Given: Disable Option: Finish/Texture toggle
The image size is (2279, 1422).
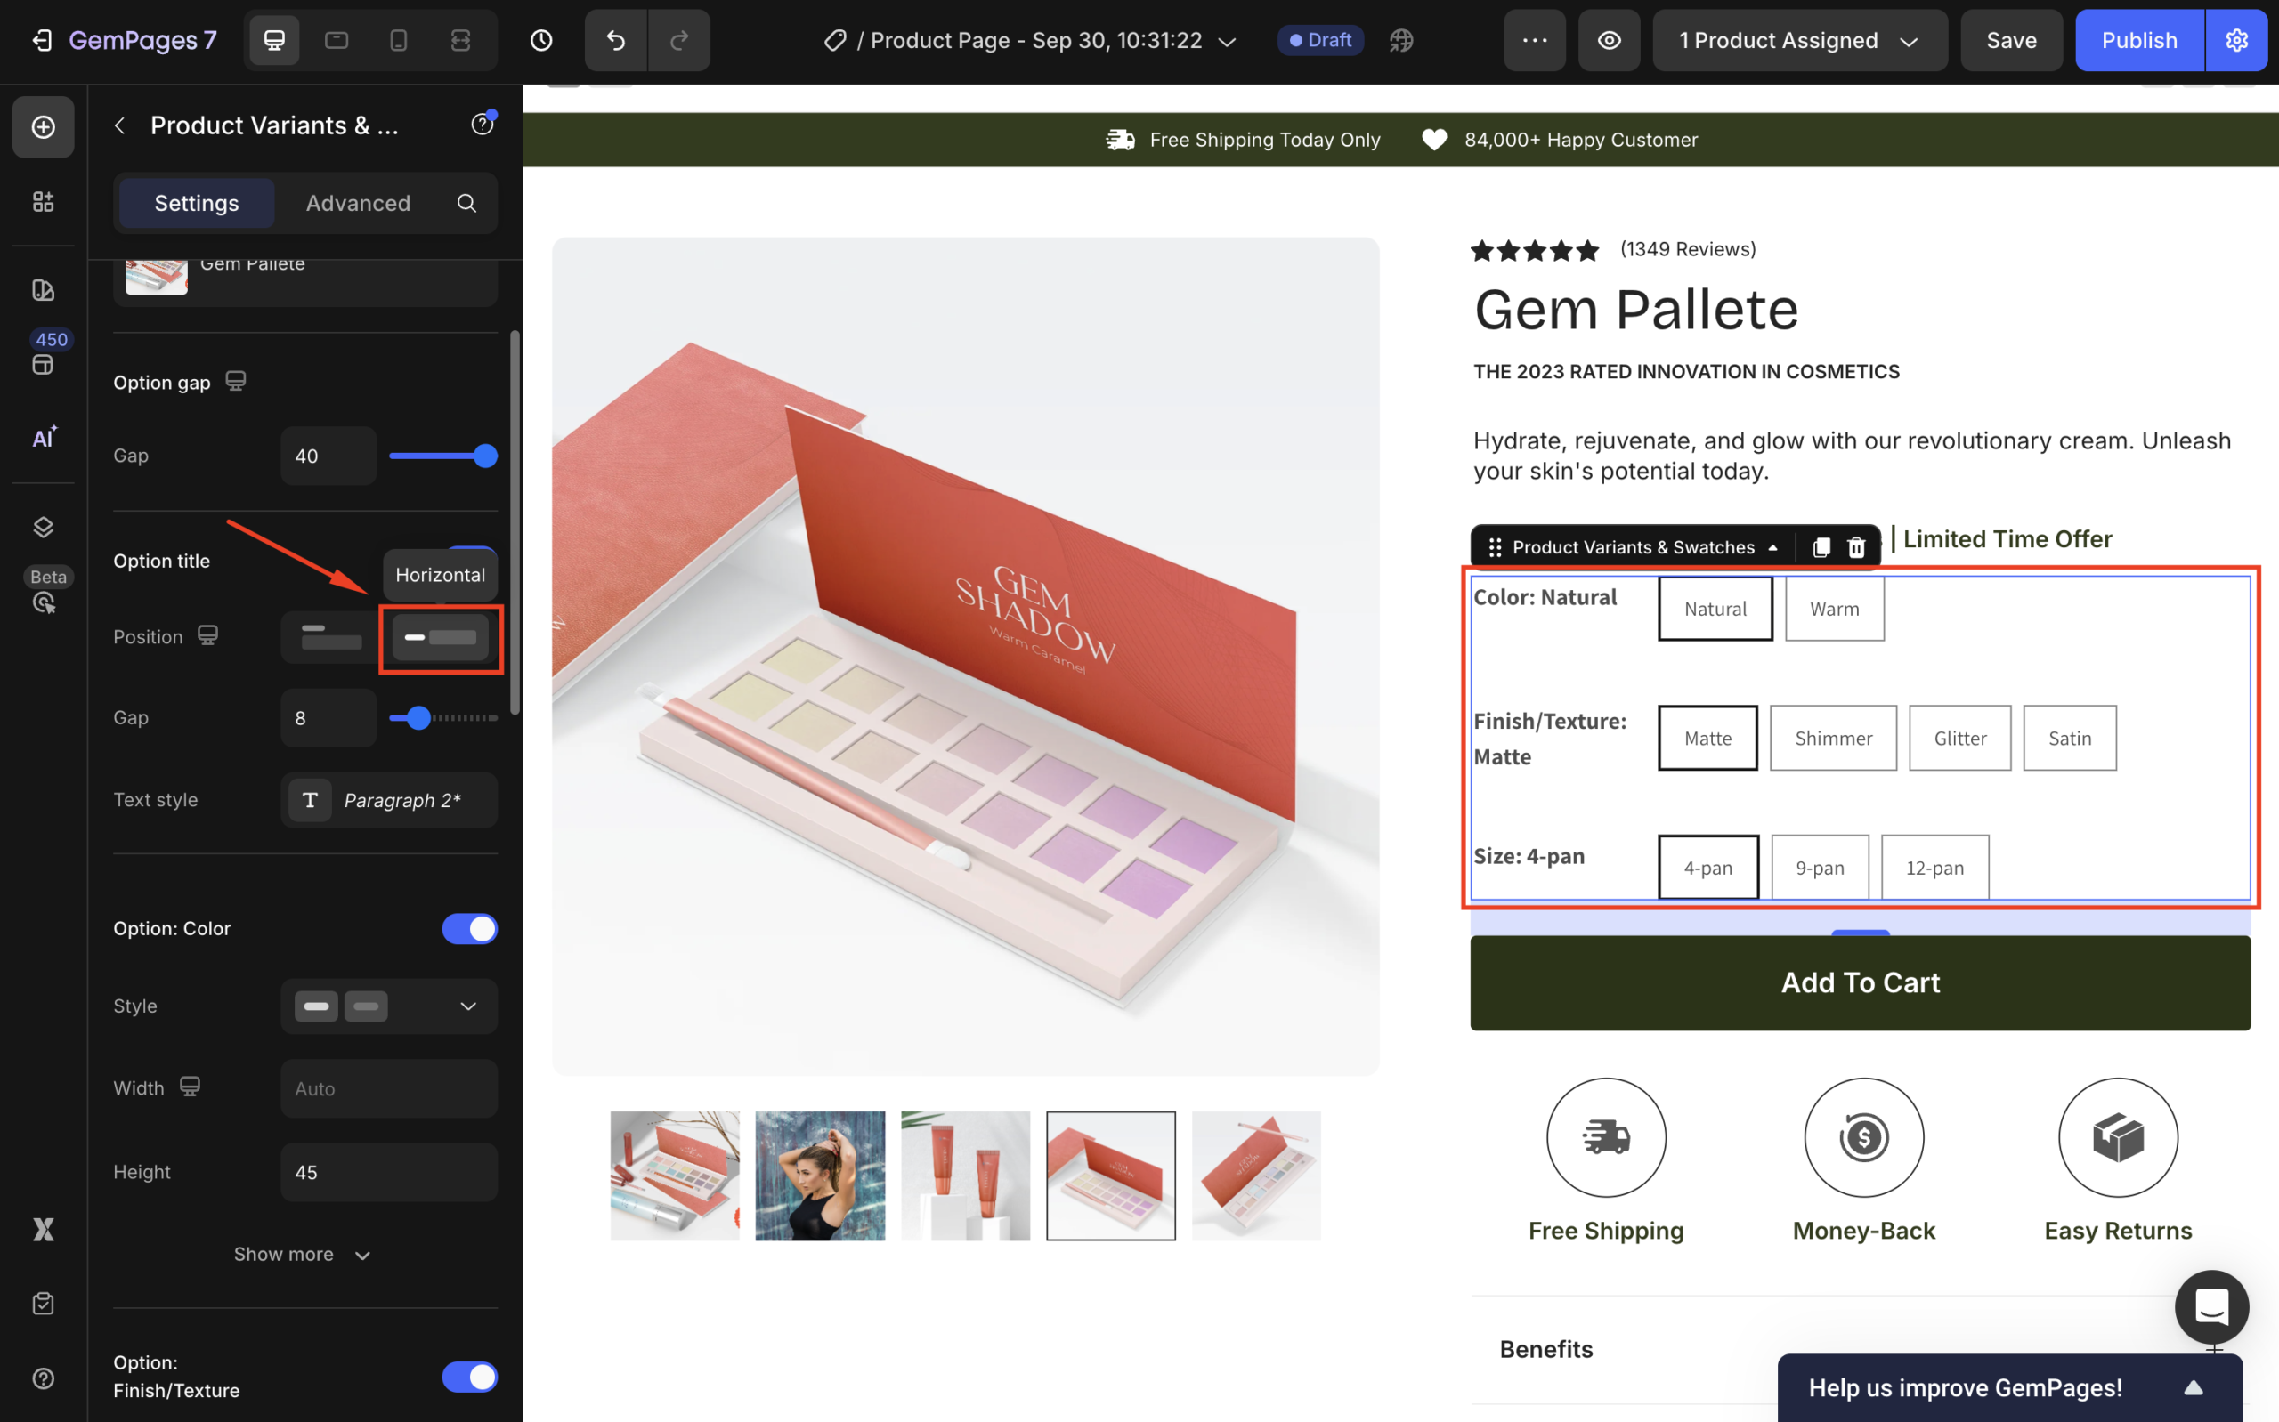Looking at the screenshot, I should pos(469,1376).
